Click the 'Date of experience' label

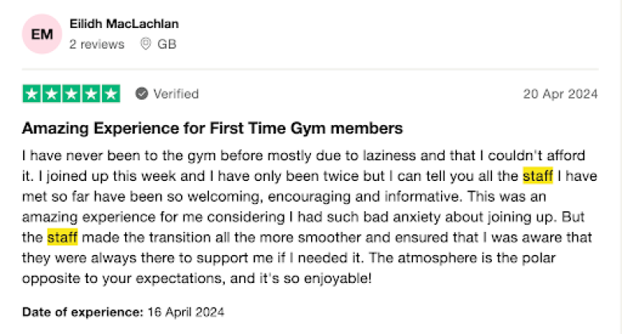pyautogui.click(x=82, y=312)
